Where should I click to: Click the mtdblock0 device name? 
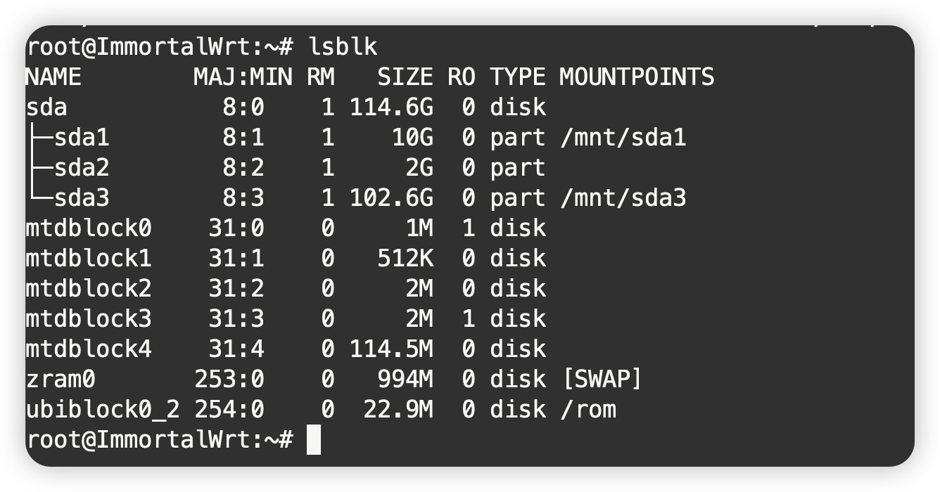(89, 228)
